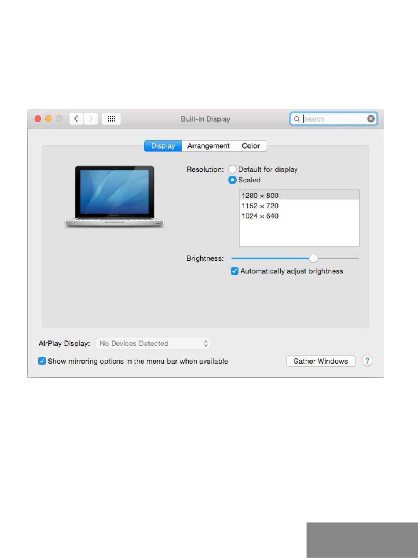Click the forward navigation arrow
The image size is (418, 558).
[91, 119]
